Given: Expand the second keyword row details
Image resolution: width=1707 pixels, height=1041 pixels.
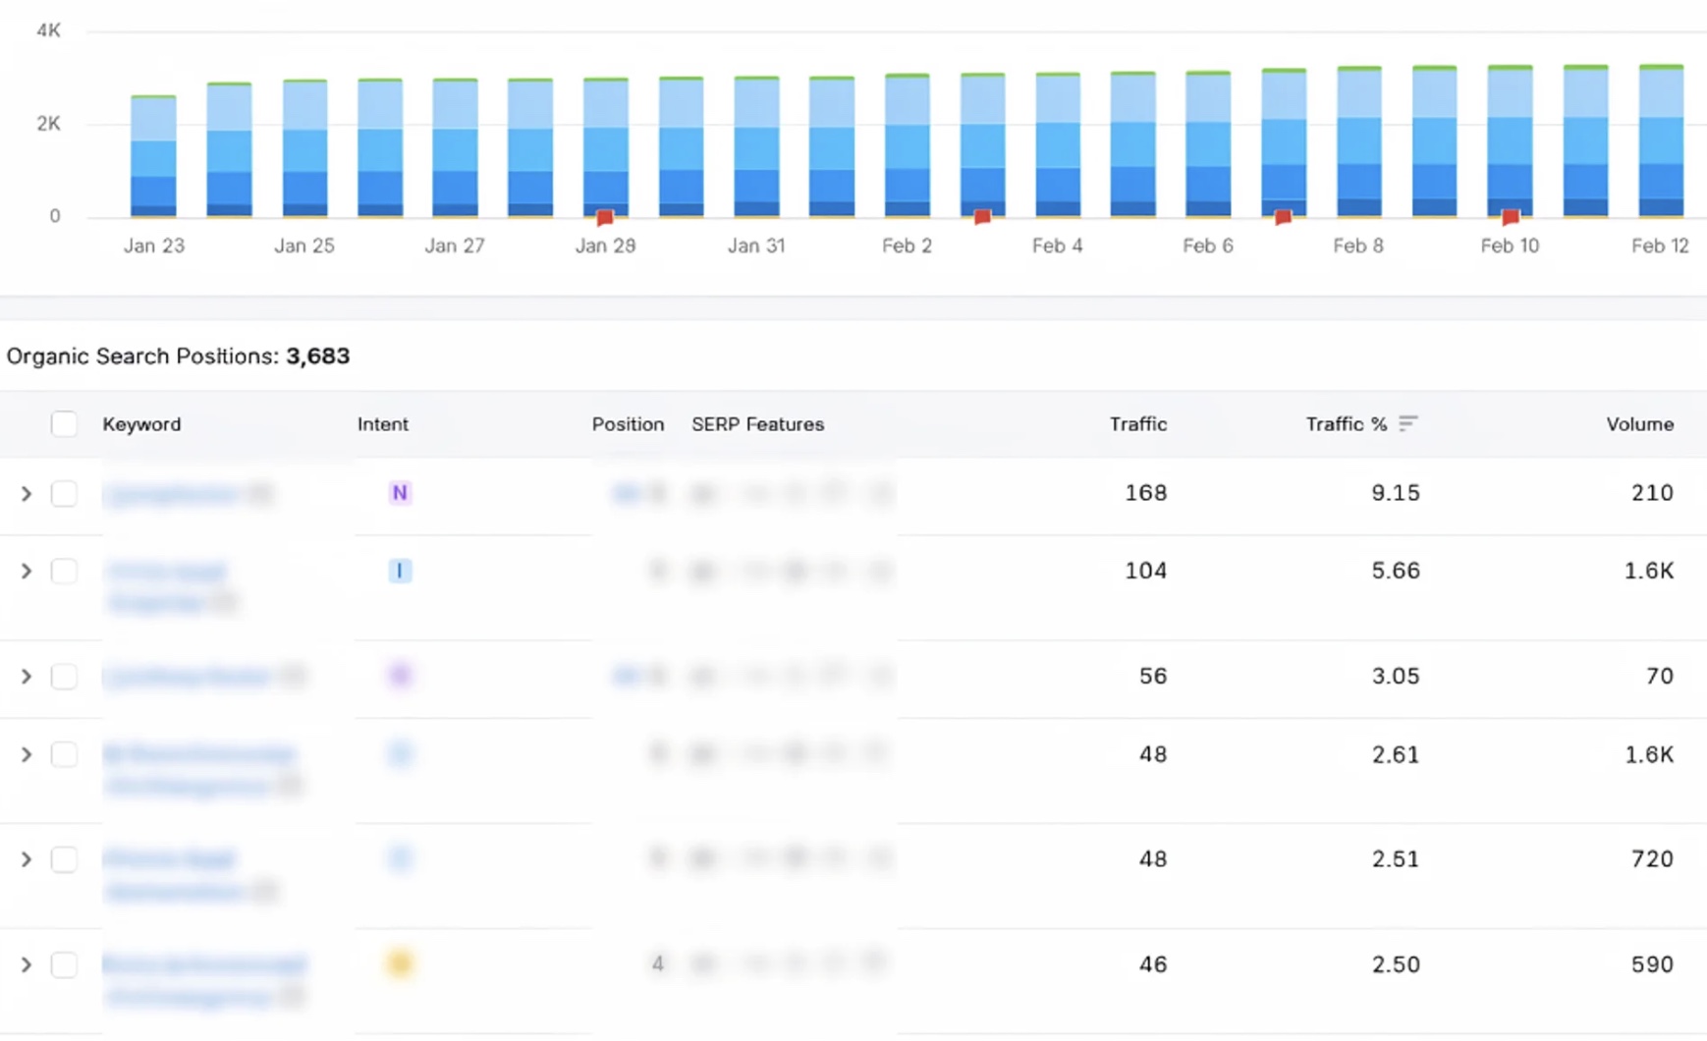Looking at the screenshot, I should [27, 571].
